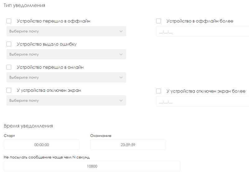Tick the 'Устройство выдало ошибку' checkbox
The height and width of the screenshot is (174, 249).
point(9,44)
